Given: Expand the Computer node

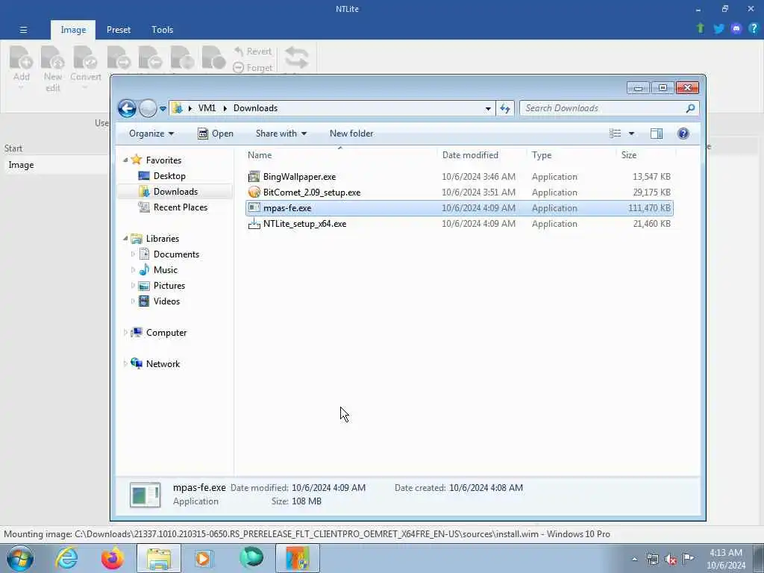Looking at the screenshot, I should [x=125, y=332].
